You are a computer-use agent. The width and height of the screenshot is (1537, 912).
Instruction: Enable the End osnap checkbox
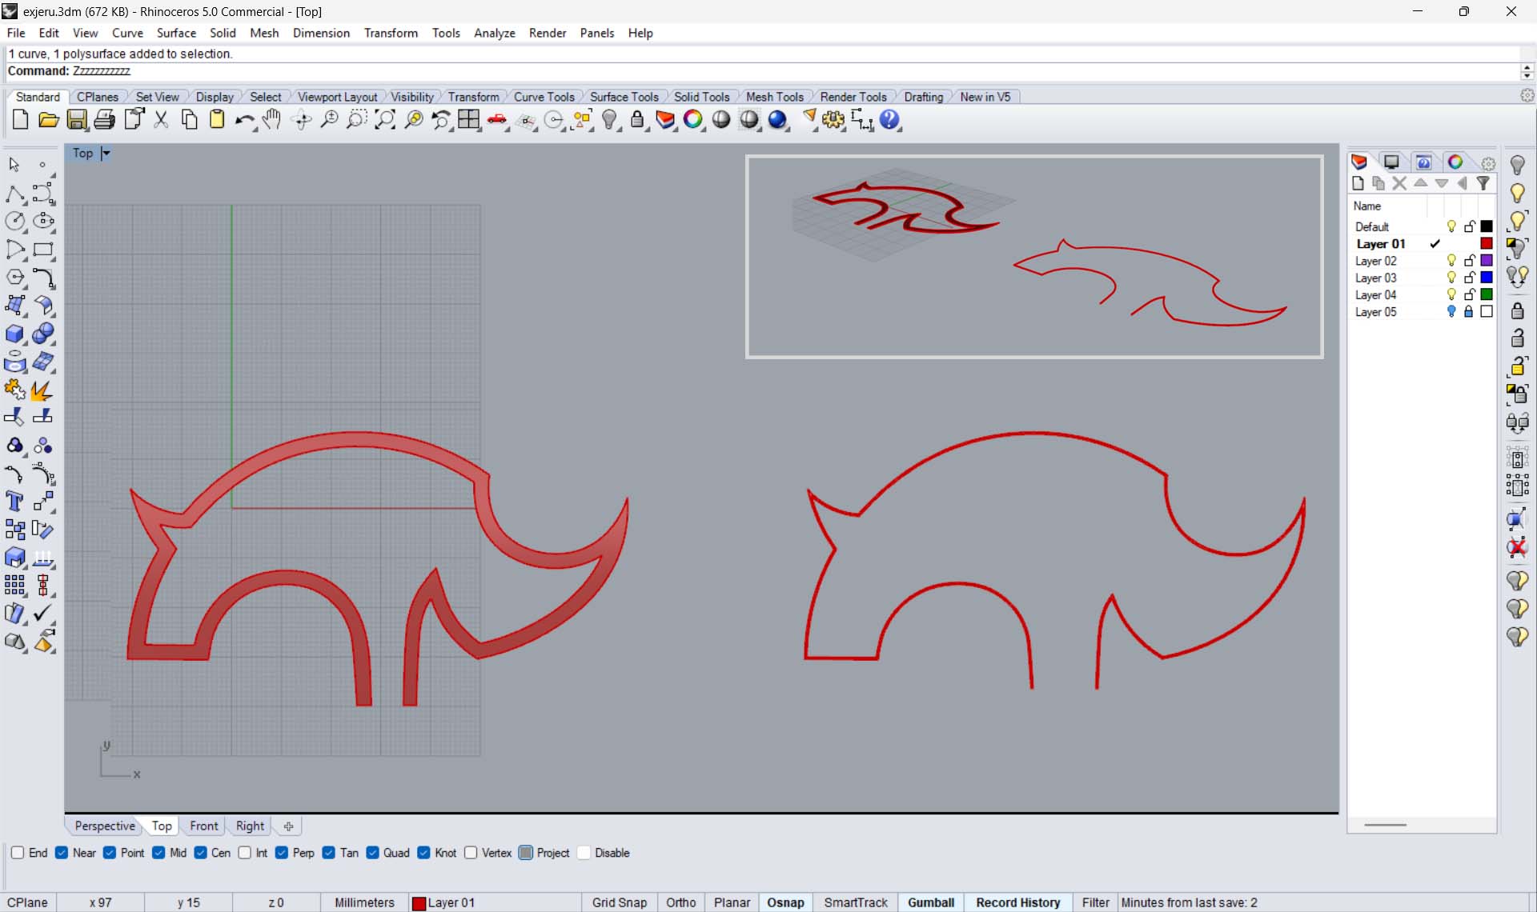[x=18, y=853]
